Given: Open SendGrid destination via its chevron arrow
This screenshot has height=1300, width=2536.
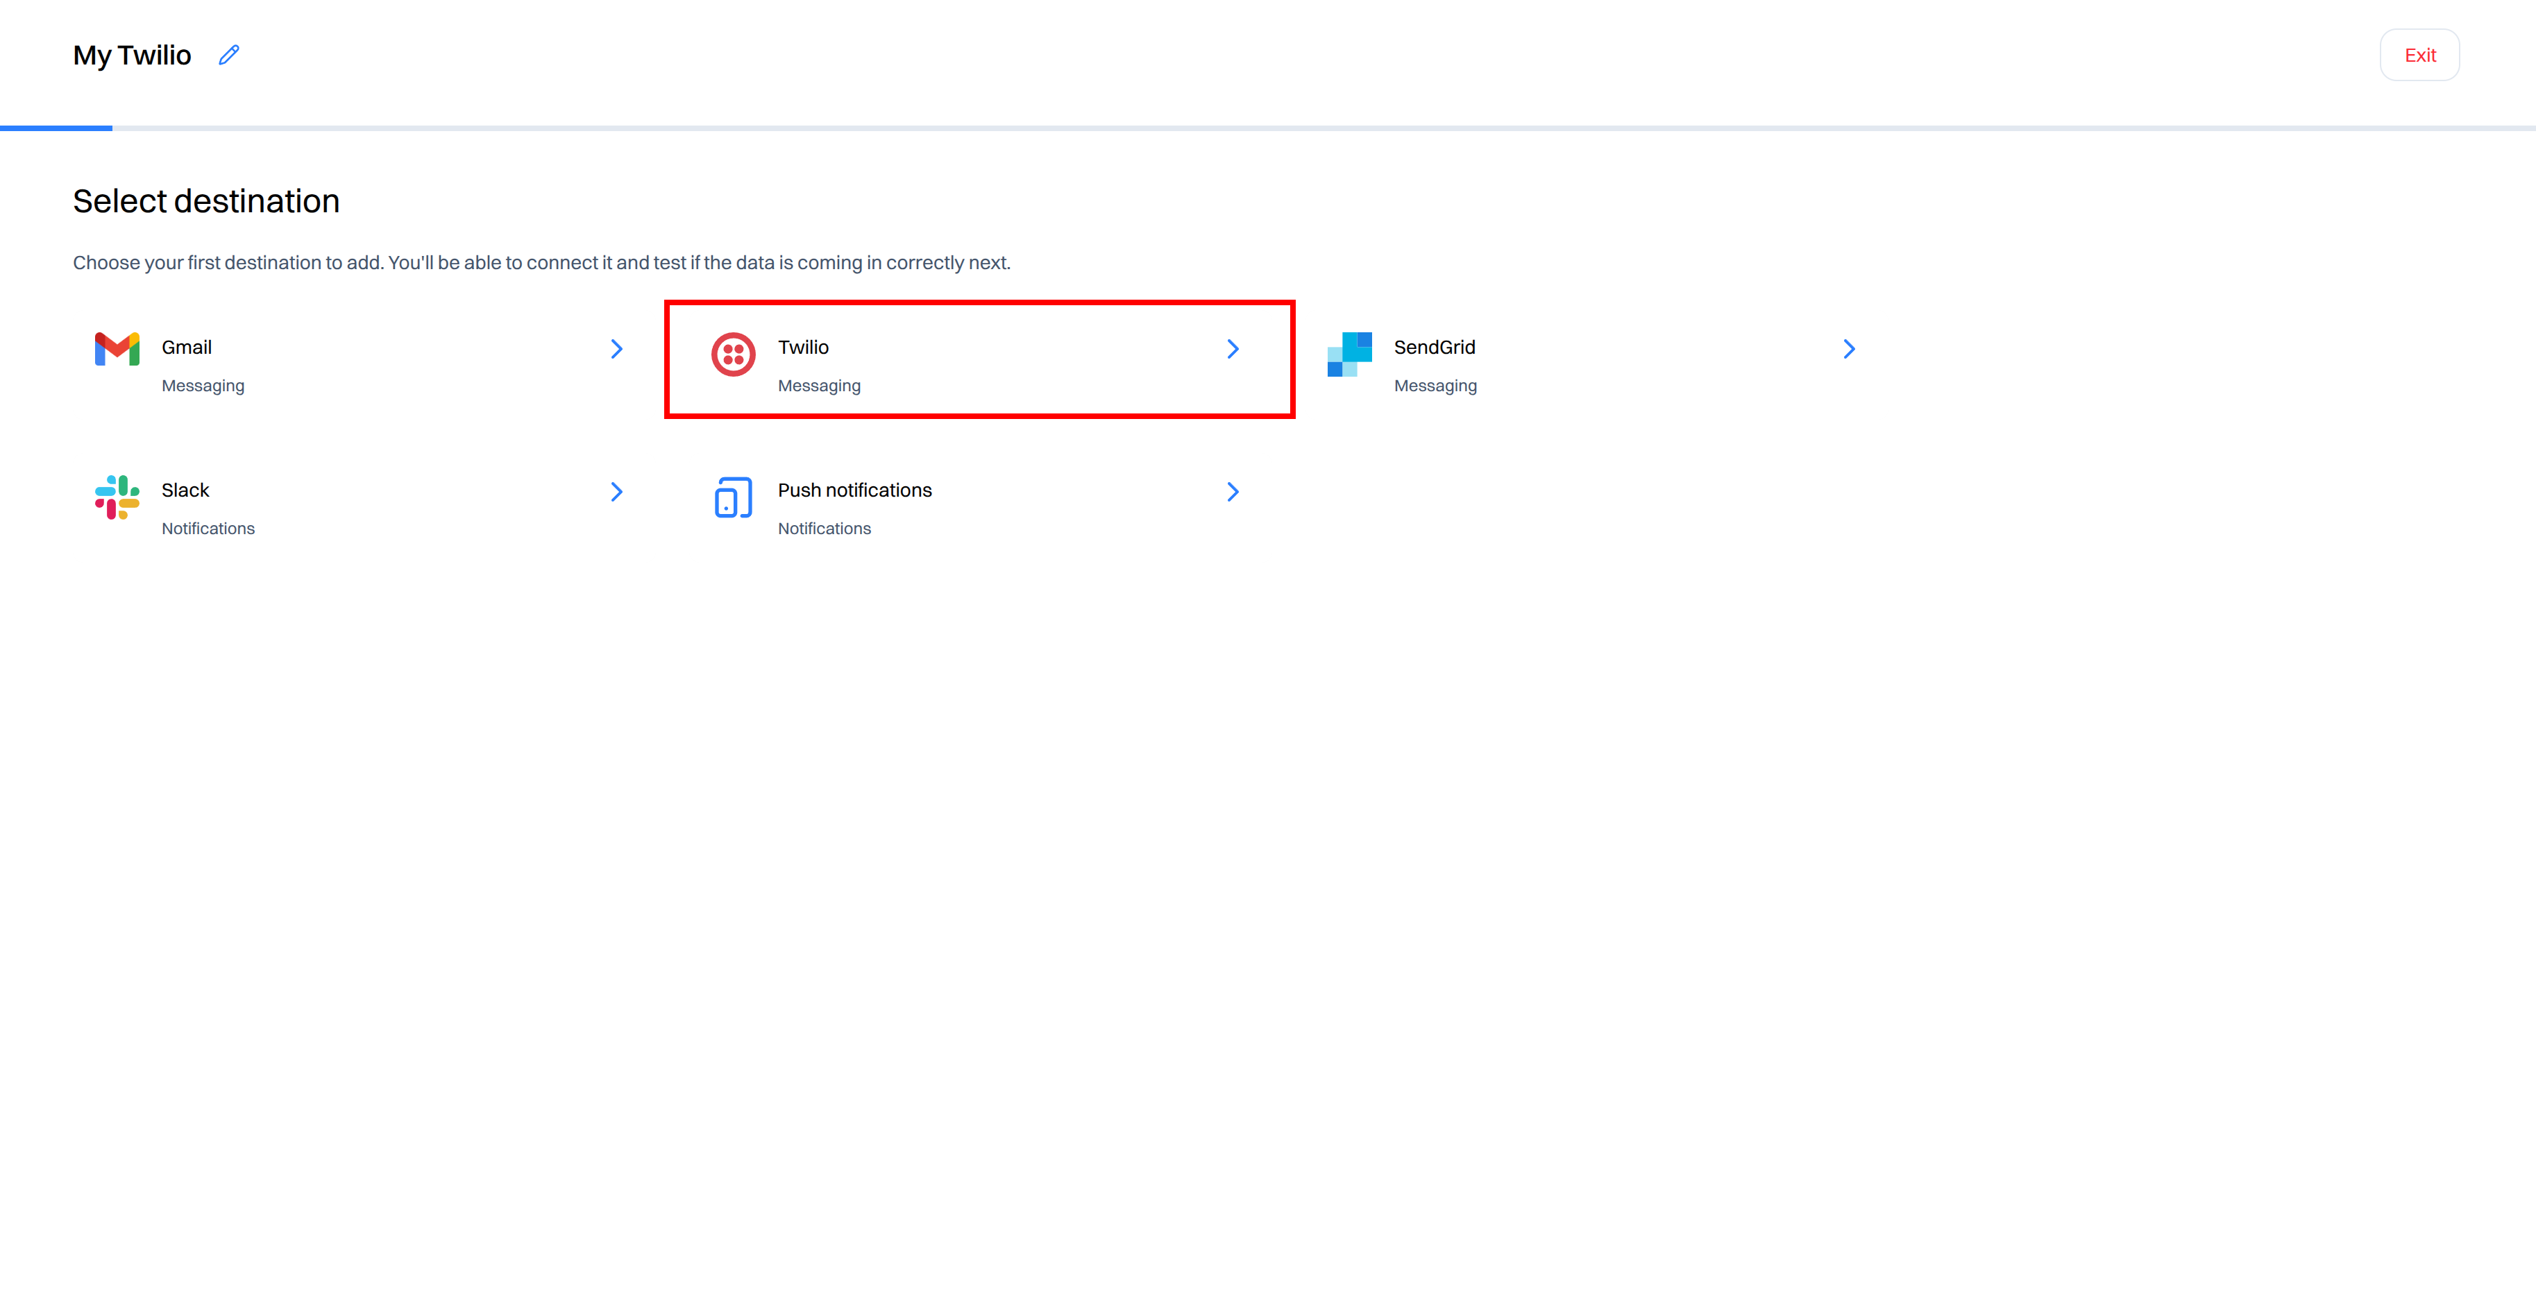Looking at the screenshot, I should pyautogui.click(x=1849, y=348).
